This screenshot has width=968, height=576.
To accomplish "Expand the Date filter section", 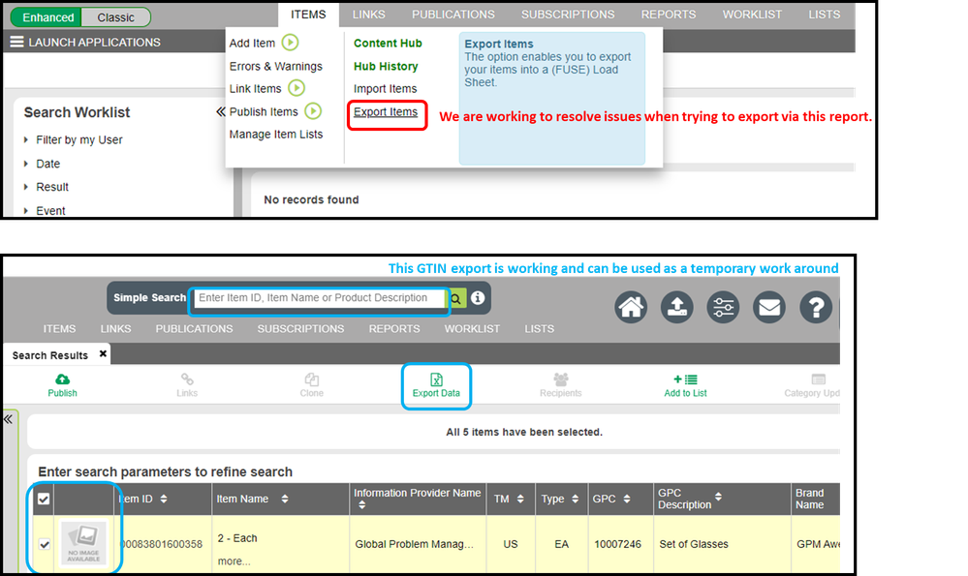I will (47, 164).
